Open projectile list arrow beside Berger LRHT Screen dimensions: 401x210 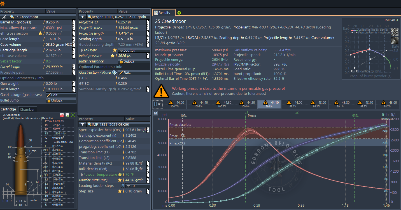coord(82,17)
